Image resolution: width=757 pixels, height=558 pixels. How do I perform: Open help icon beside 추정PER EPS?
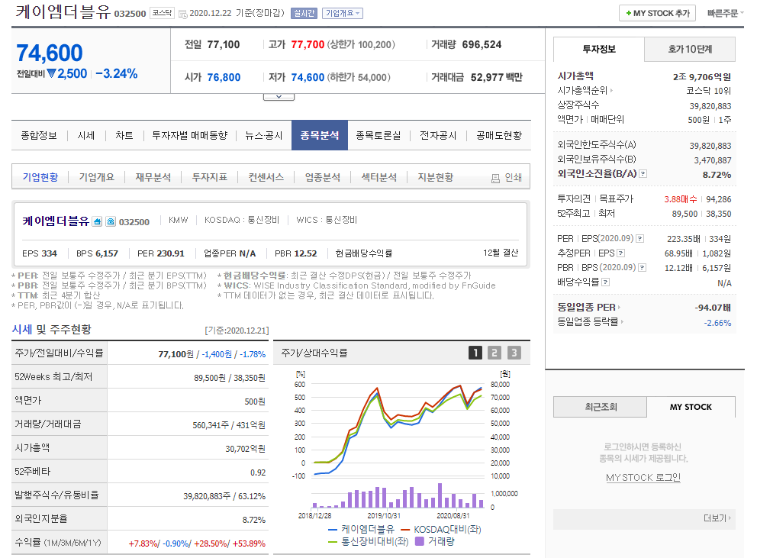click(621, 253)
